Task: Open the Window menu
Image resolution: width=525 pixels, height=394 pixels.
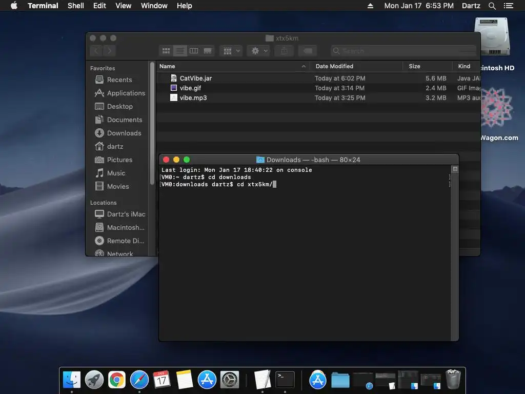Action: (154, 6)
